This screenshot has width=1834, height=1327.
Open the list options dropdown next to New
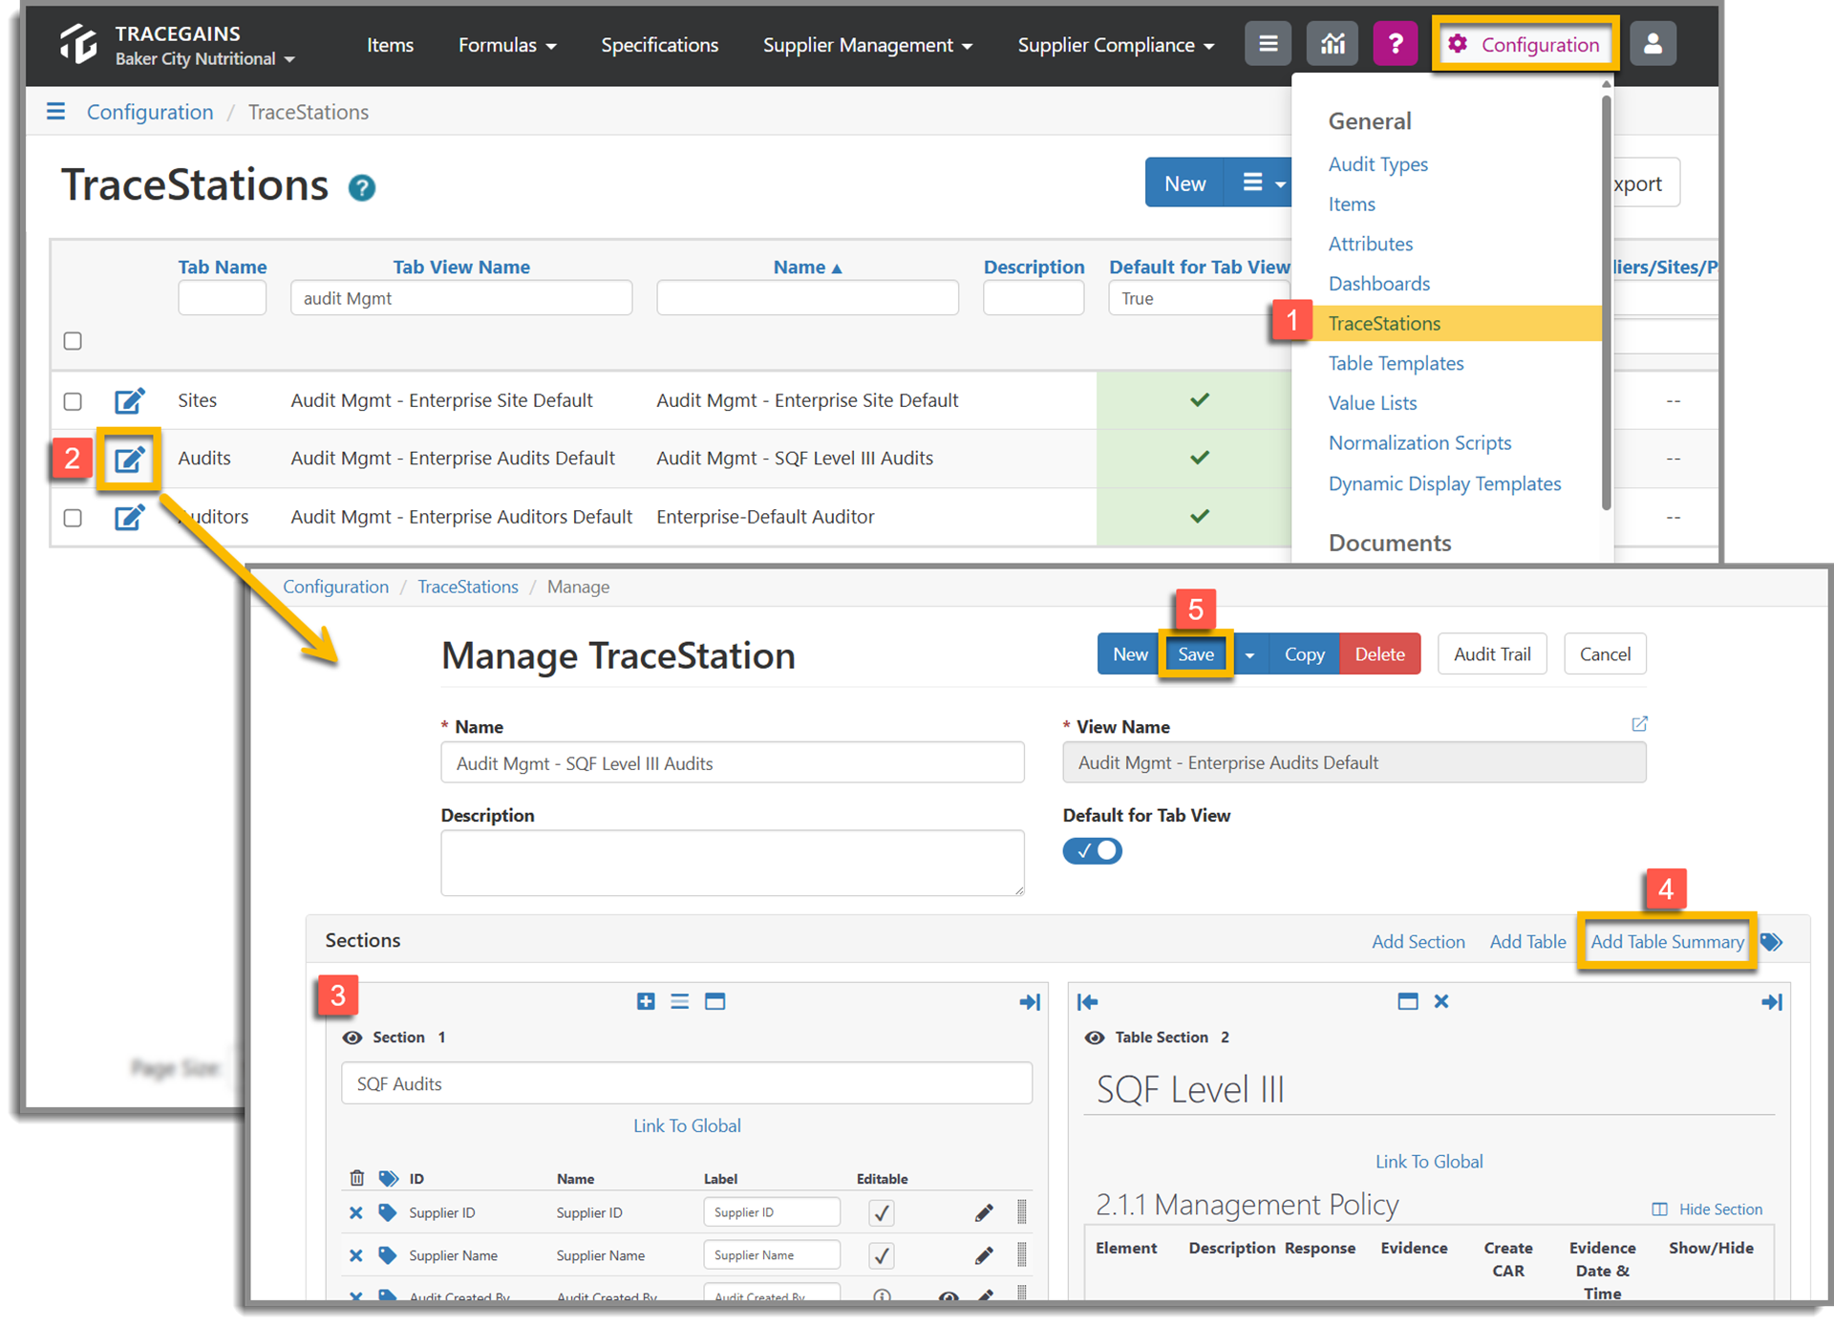(1263, 182)
